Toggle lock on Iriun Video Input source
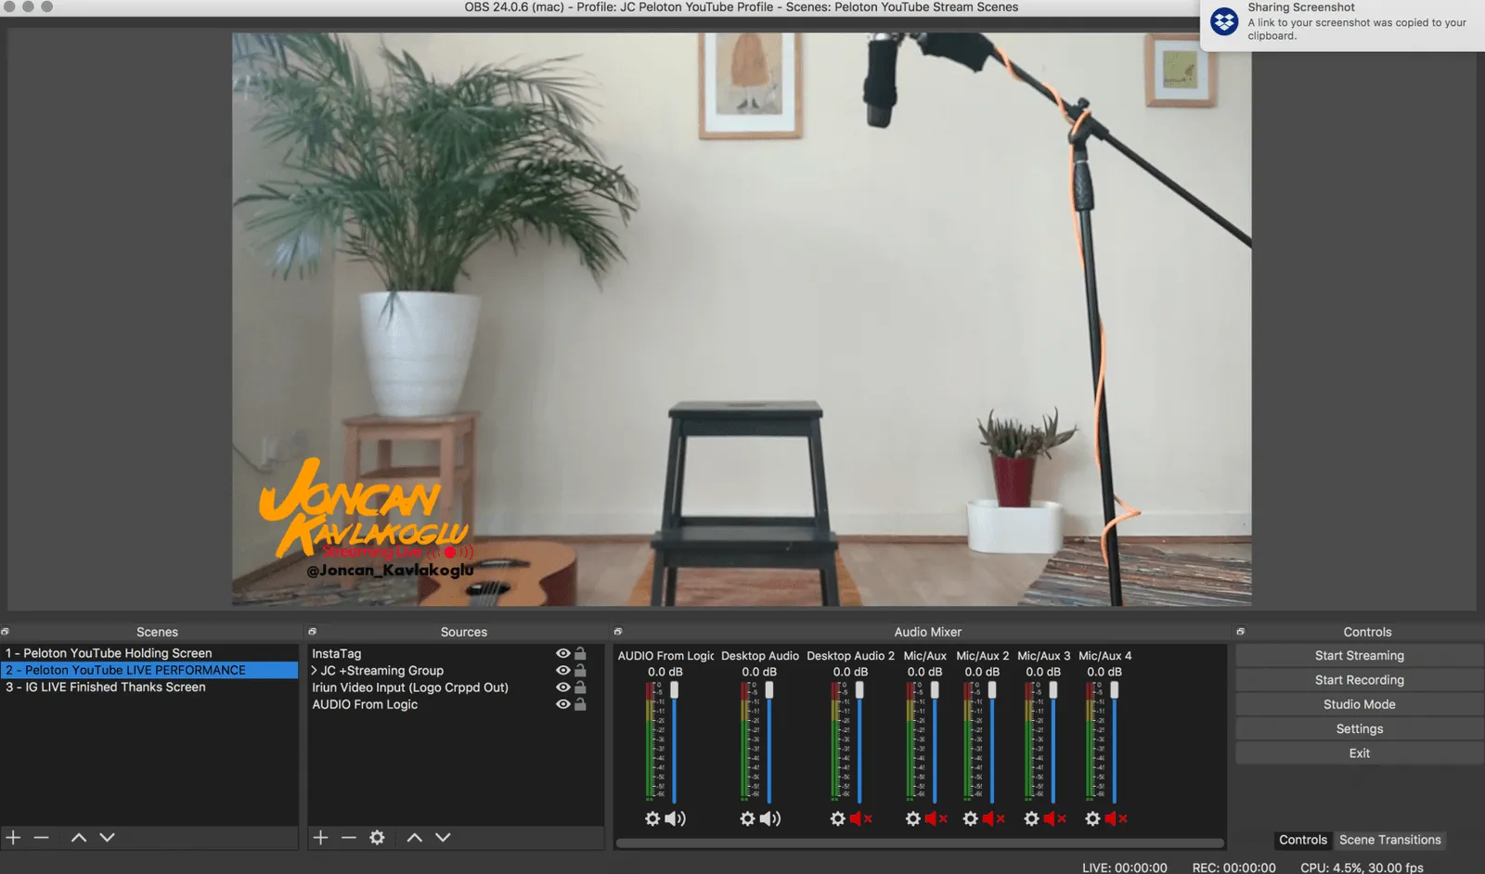Screen dimensions: 1485x874 pyautogui.click(x=580, y=688)
